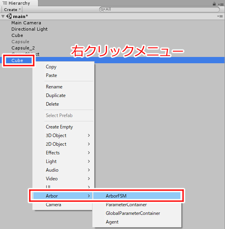The image size is (225, 229).
Task: Expand the 2D Object submenu arrow
Action: coord(89,144)
